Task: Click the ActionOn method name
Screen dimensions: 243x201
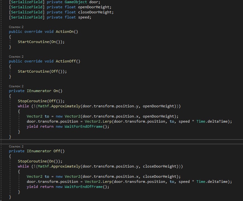Action: tap(65, 32)
